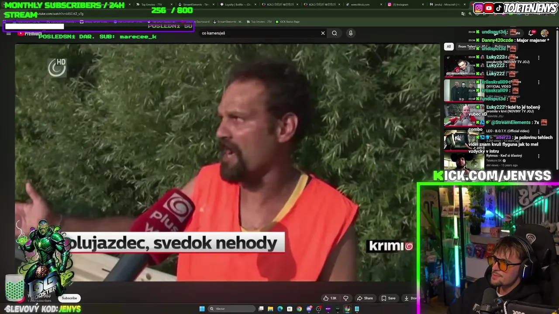Open the YouTube hamburger guide menu
This screenshot has width=559, height=314.
[x=8, y=33]
